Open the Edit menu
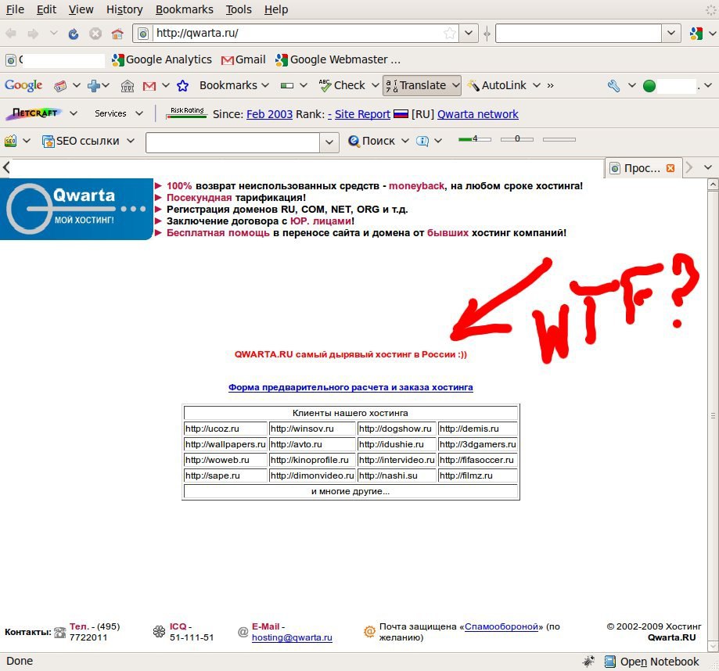Viewport: 719px width, 671px height. [x=46, y=9]
